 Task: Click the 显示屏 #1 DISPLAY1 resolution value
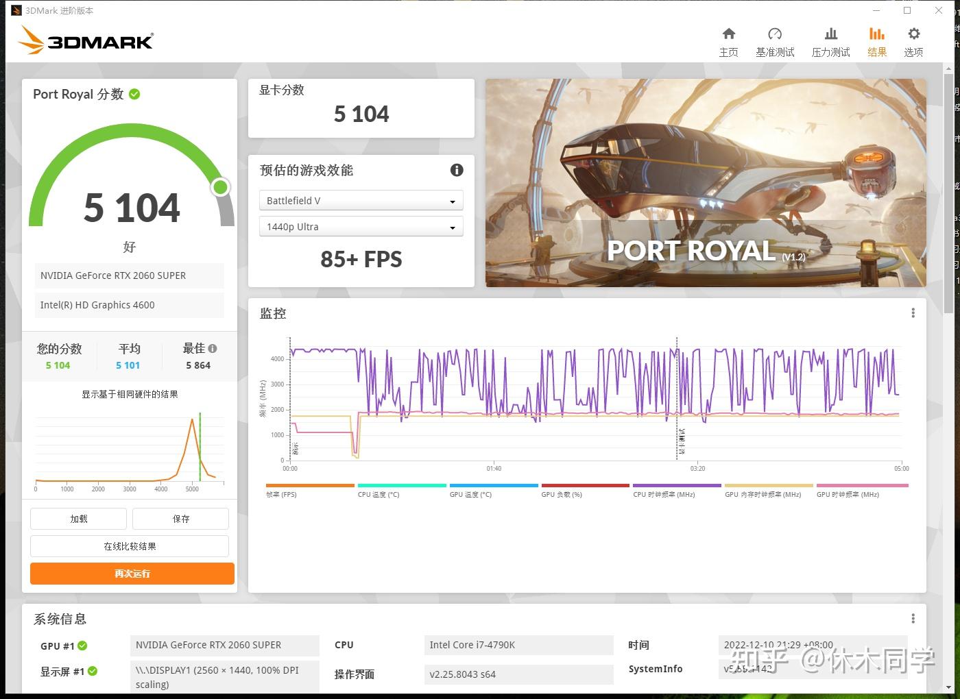pyautogui.click(x=225, y=677)
